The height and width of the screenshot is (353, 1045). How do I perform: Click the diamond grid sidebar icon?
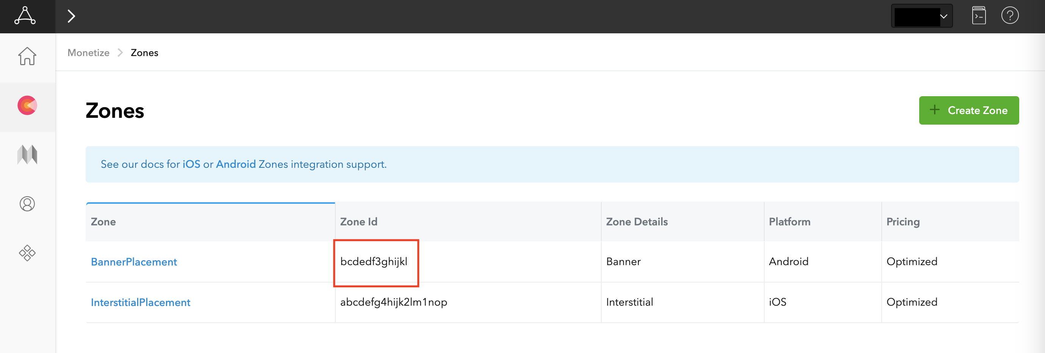click(x=27, y=253)
